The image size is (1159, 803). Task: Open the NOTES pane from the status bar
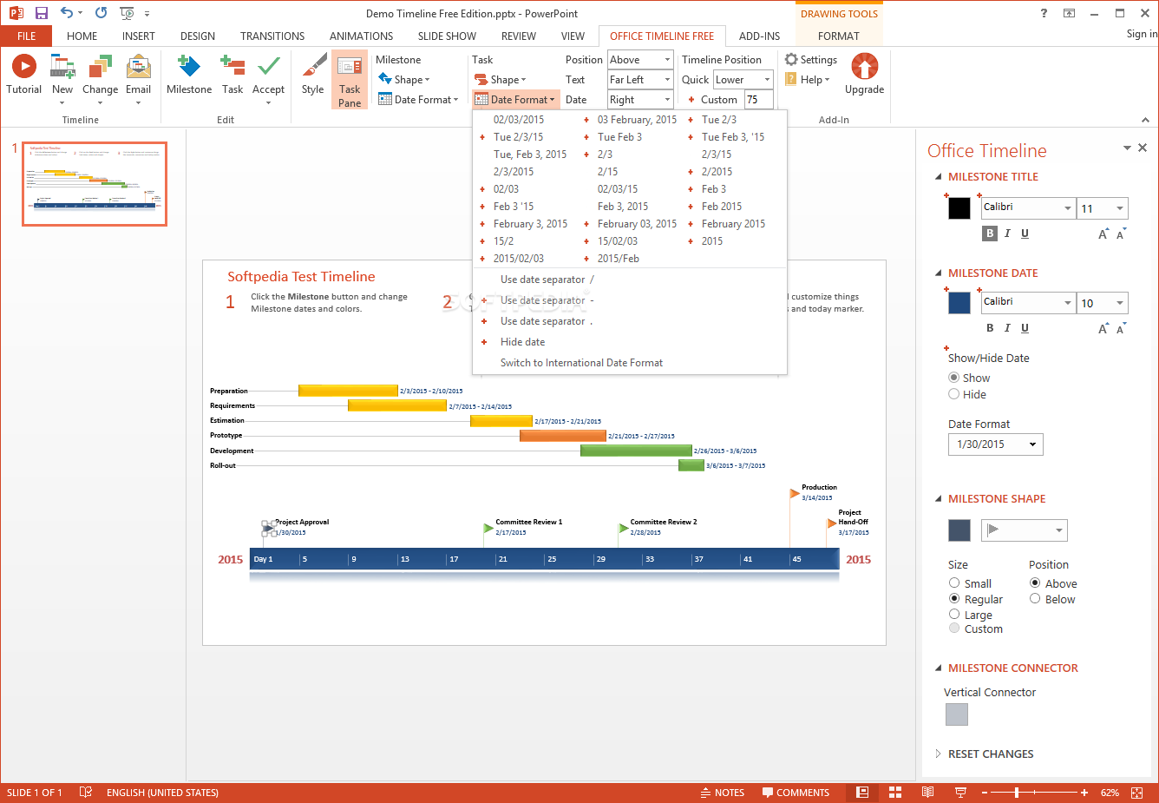click(x=722, y=793)
